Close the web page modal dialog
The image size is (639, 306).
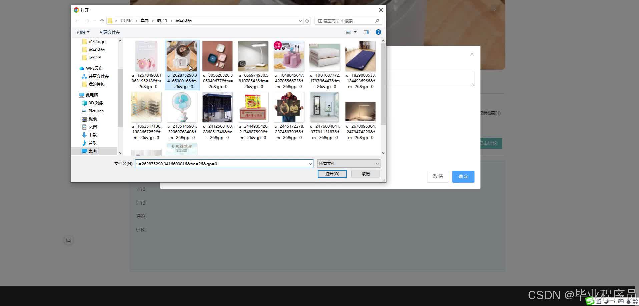[x=472, y=54]
